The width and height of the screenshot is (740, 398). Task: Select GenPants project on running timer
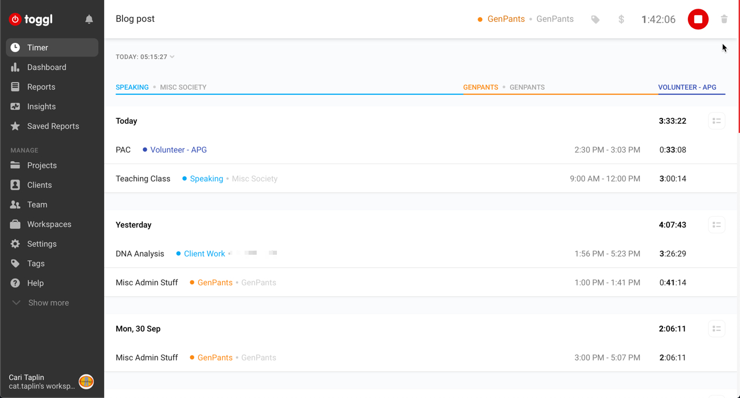[505, 19]
